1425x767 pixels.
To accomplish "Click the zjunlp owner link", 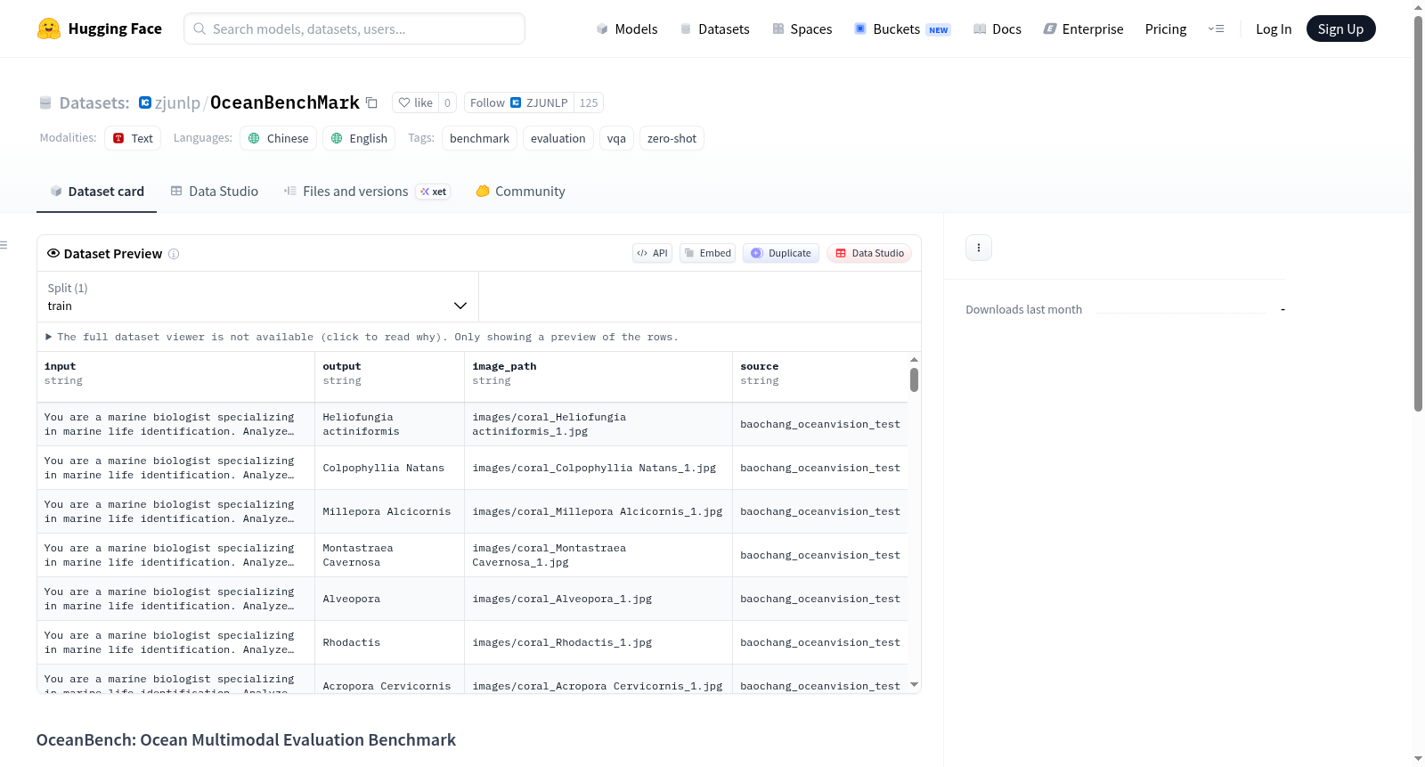I will tap(177, 102).
